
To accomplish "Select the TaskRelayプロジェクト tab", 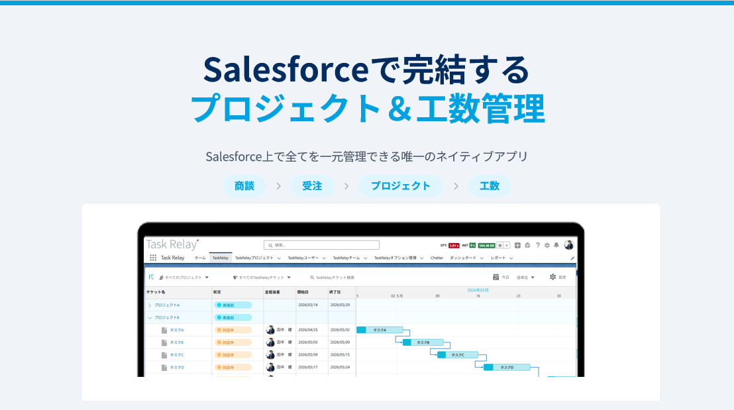I will [x=254, y=258].
